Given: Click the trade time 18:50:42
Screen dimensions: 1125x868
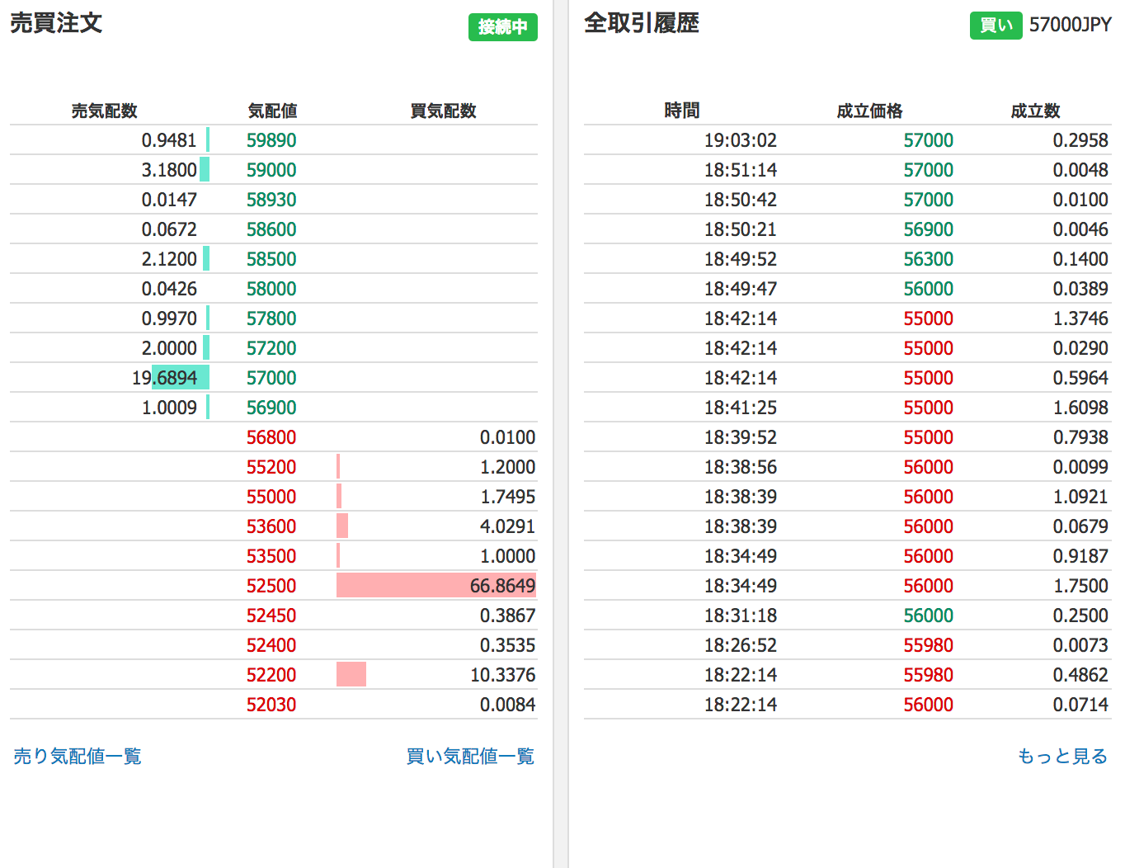Looking at the screenshot, I should pos(741,200).
